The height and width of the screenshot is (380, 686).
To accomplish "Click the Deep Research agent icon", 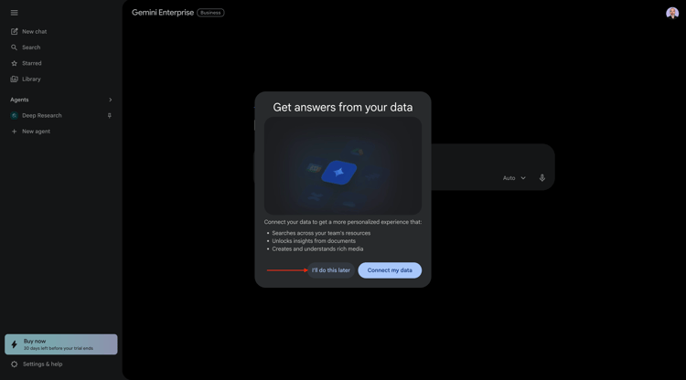I will (14, 116).
